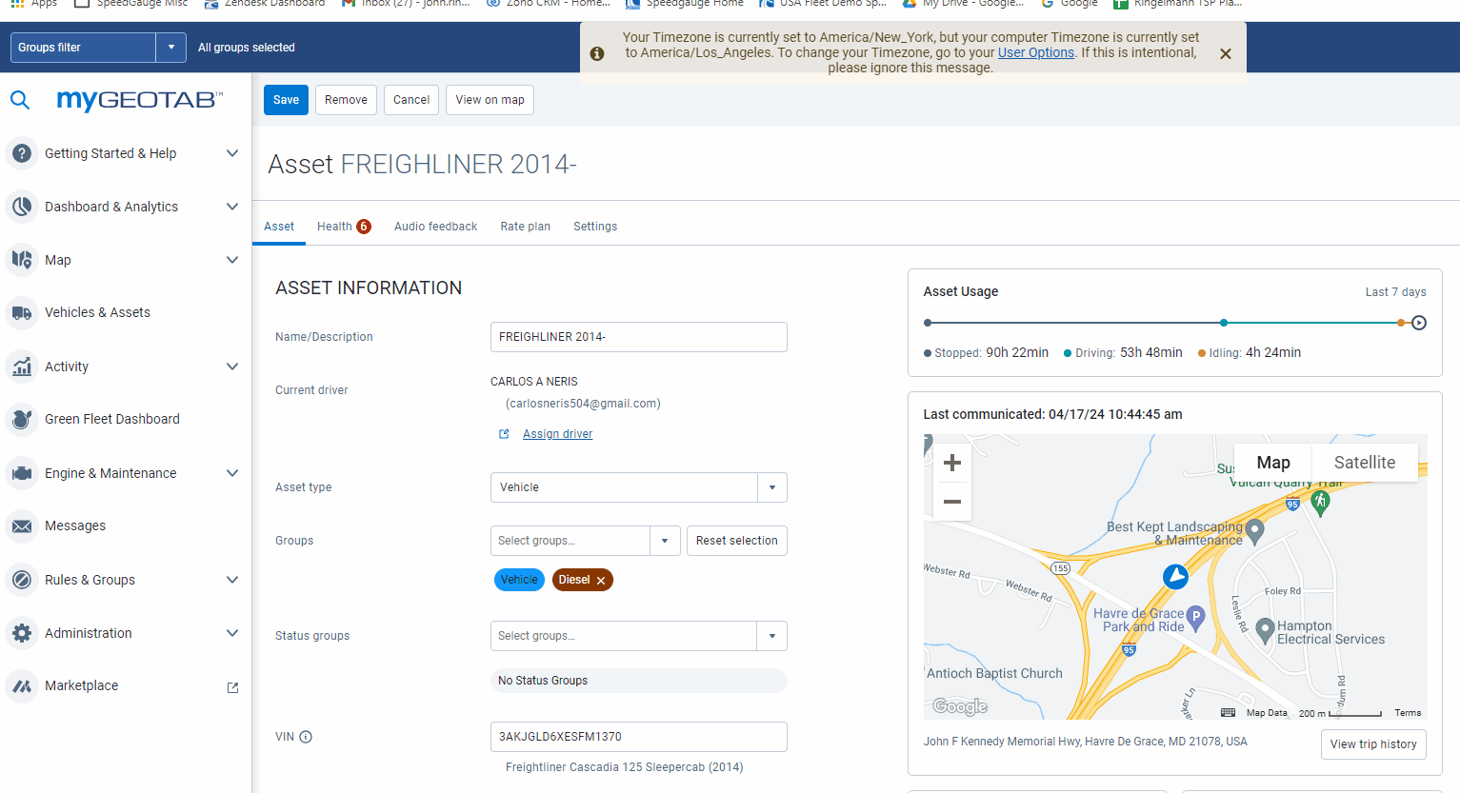Screen dimensions: 1460x793
Task: Click the health alert count badge
Action: click(x=364, y=227)
